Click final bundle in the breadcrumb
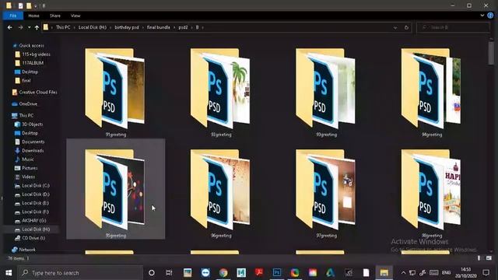 point(159,28)
